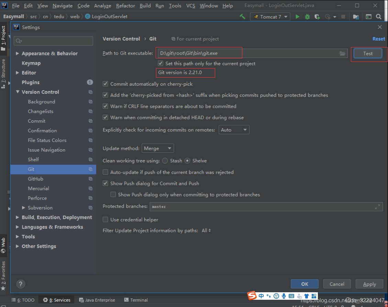This screenshot has width=388, height=307.
Task: Toggle 'Warn if CRLF line separators' checkbox
Action: [x=106, y=106]
